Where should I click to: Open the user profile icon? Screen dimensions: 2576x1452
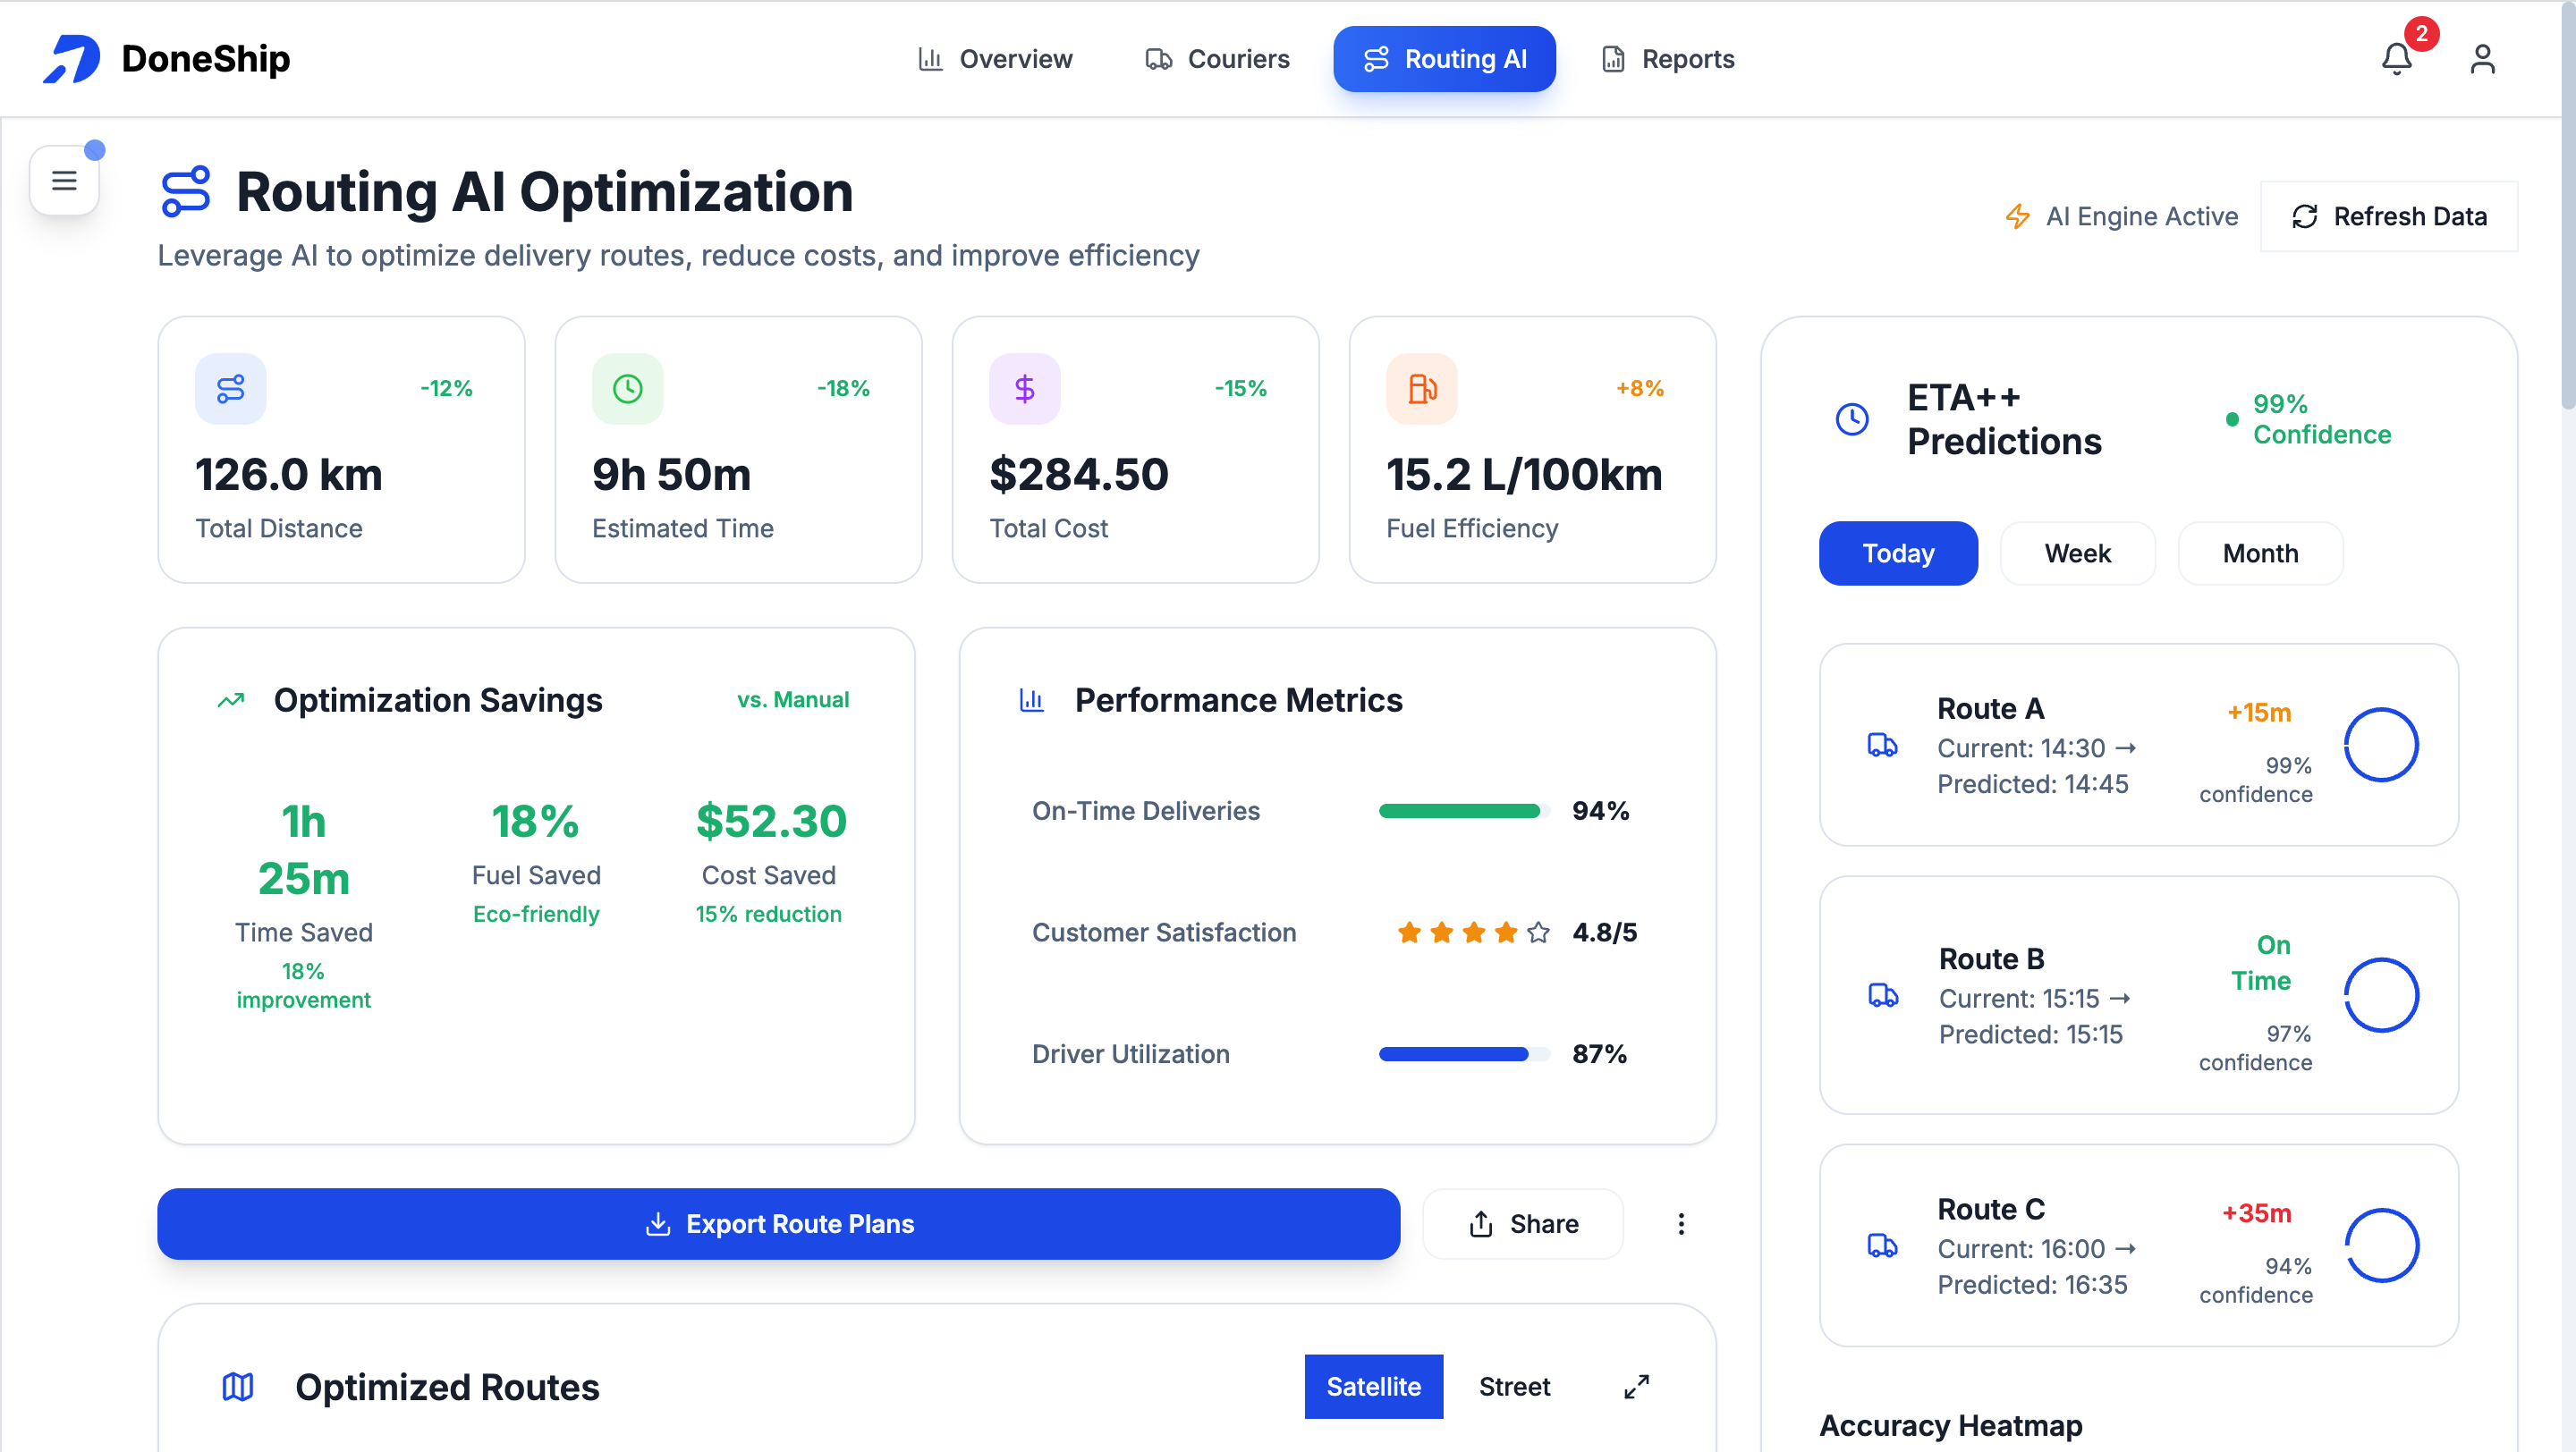(x=2484, y=59)
